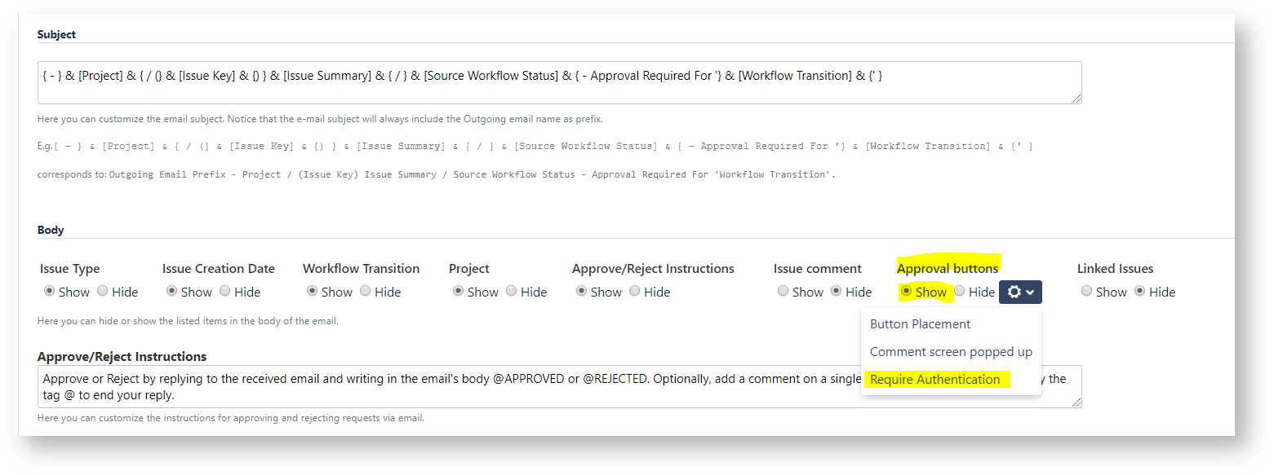1274x475 pixels.
Task: Show Linked Issues in email body
Action: [1086, 291]
